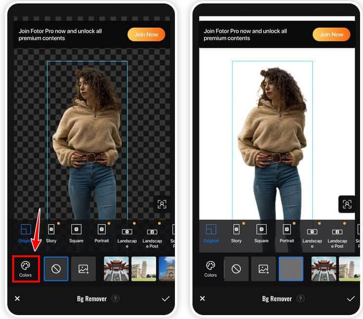The image size is (363, 319).
Task: Select Square ratio in right phone
Action: [261, 233]
